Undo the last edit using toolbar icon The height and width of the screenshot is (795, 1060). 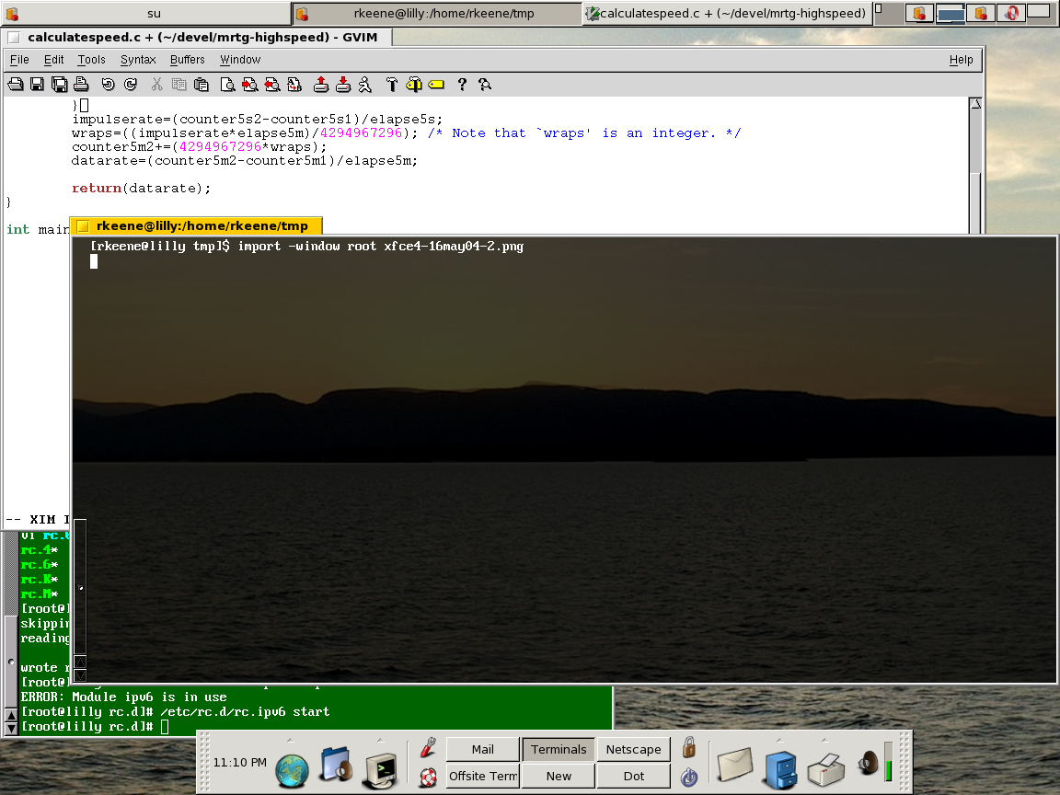tap(109, 85)
